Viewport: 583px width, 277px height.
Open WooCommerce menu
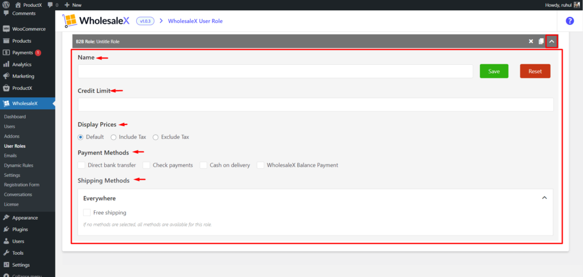(28, 29)
